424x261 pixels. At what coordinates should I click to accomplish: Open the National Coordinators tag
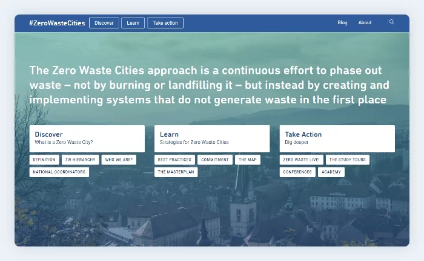[59, 172]
